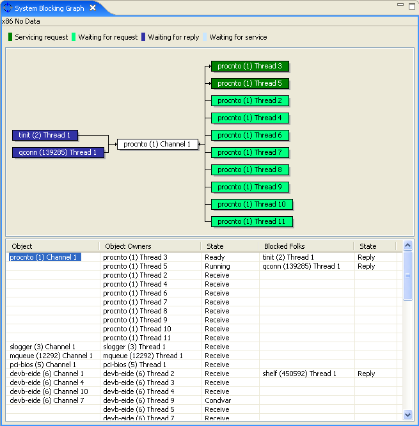This screenshot has height=426, width=419.
Task: Select the procnto (1) Channel 1 graph node
Action: 157,145
